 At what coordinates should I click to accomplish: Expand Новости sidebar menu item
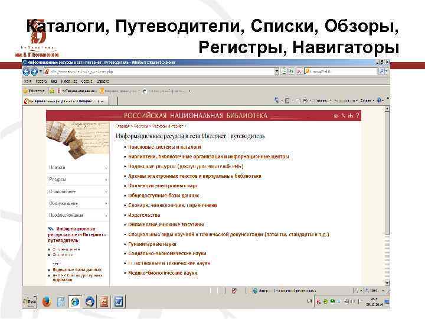click(x=78, y=168)
